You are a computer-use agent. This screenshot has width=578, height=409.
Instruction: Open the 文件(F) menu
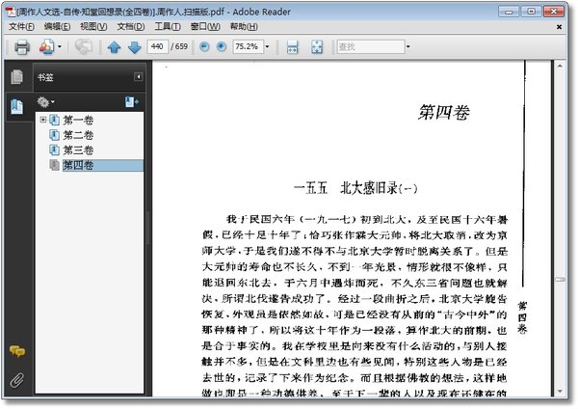(21, 27)
